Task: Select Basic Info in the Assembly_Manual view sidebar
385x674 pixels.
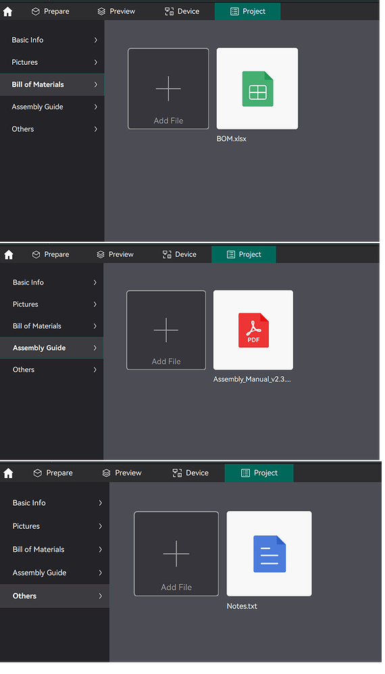Action: pyautogui.click(x=51, y=283)
